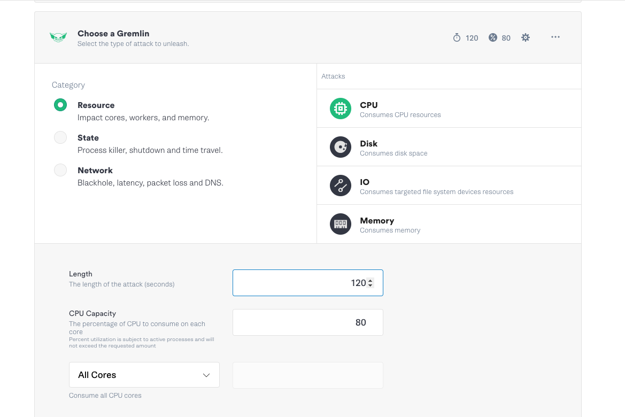Select the IO attack icon
Image resolution: width=625 pixels, height=417 pixels.
click(x=341, y=186)
